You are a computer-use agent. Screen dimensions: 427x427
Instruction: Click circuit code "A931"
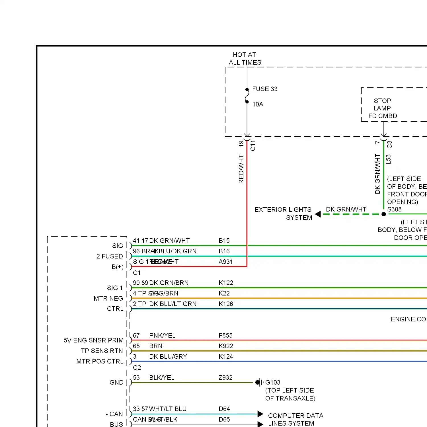pyautogui.click(x=225, y=262)
